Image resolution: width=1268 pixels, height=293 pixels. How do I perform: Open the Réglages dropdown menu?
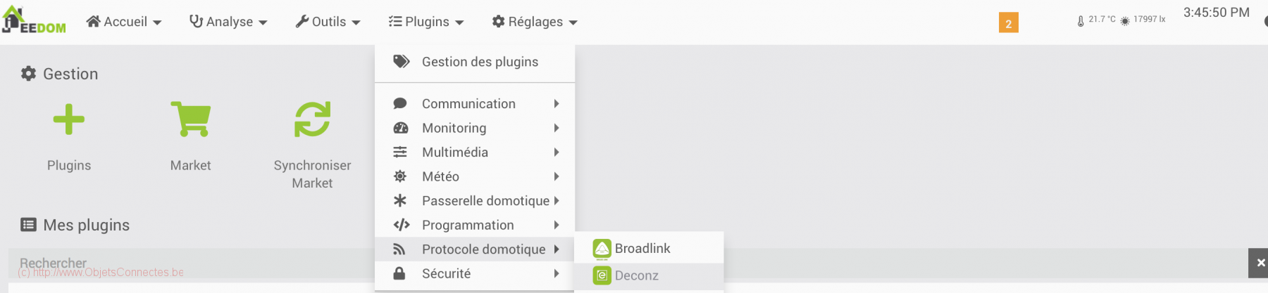pyautogui.click(x=535, y=22)
